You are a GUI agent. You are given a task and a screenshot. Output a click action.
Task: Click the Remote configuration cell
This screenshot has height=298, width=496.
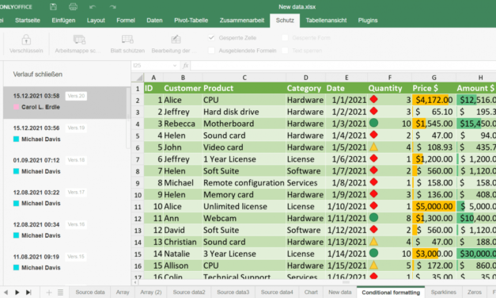tap(244, 183)
